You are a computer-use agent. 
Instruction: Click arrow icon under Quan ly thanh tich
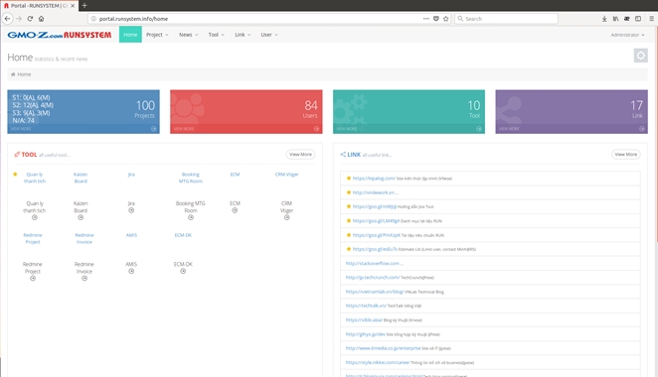click(x=35, y=217)
